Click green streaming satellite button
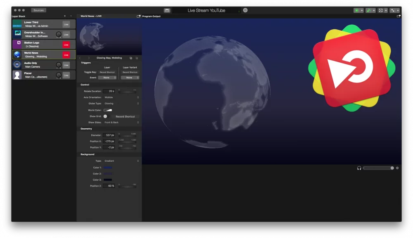The height and width of the screenshot is (238, 413). tap(369, 10)
